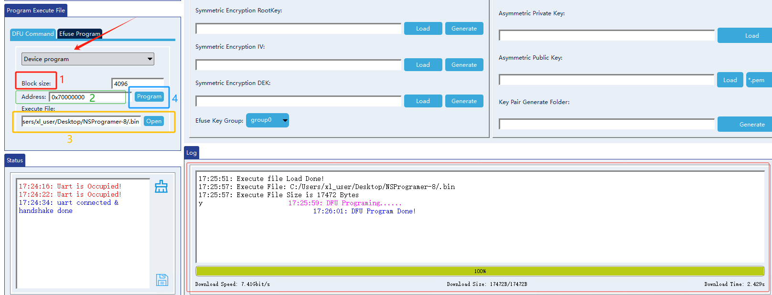Click the "uart connected & handshake done" status message

pyautogui.click(x=69, y=207)
